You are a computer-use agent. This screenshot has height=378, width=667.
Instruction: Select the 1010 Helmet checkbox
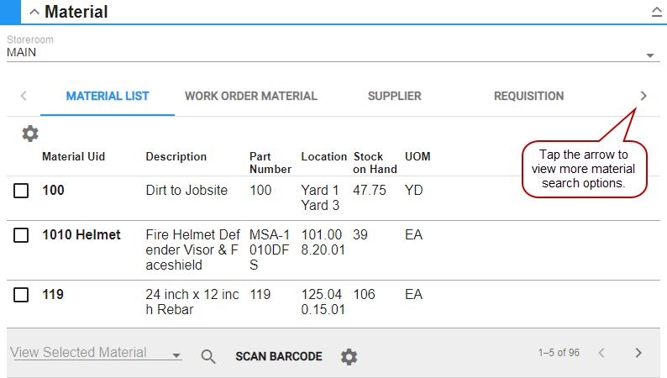(x=21, y=235)
